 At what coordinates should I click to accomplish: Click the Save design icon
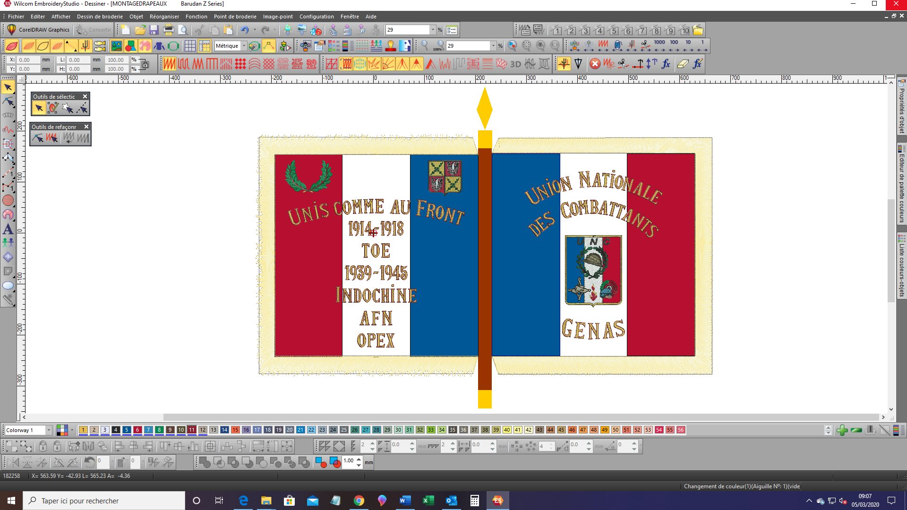154,30
